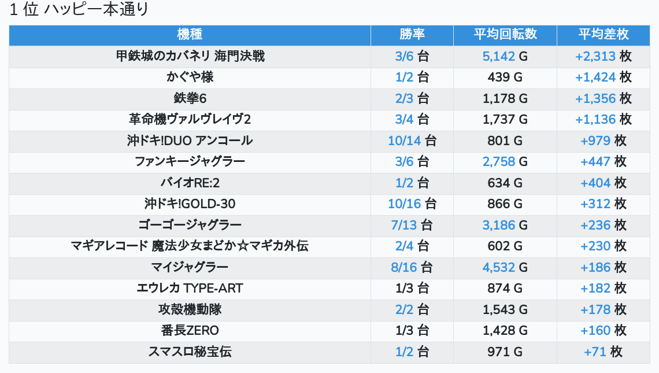This screenshot has height=373, width=659.
Task: Open the 3,186 average spins value
Action: tap(498, 225)
